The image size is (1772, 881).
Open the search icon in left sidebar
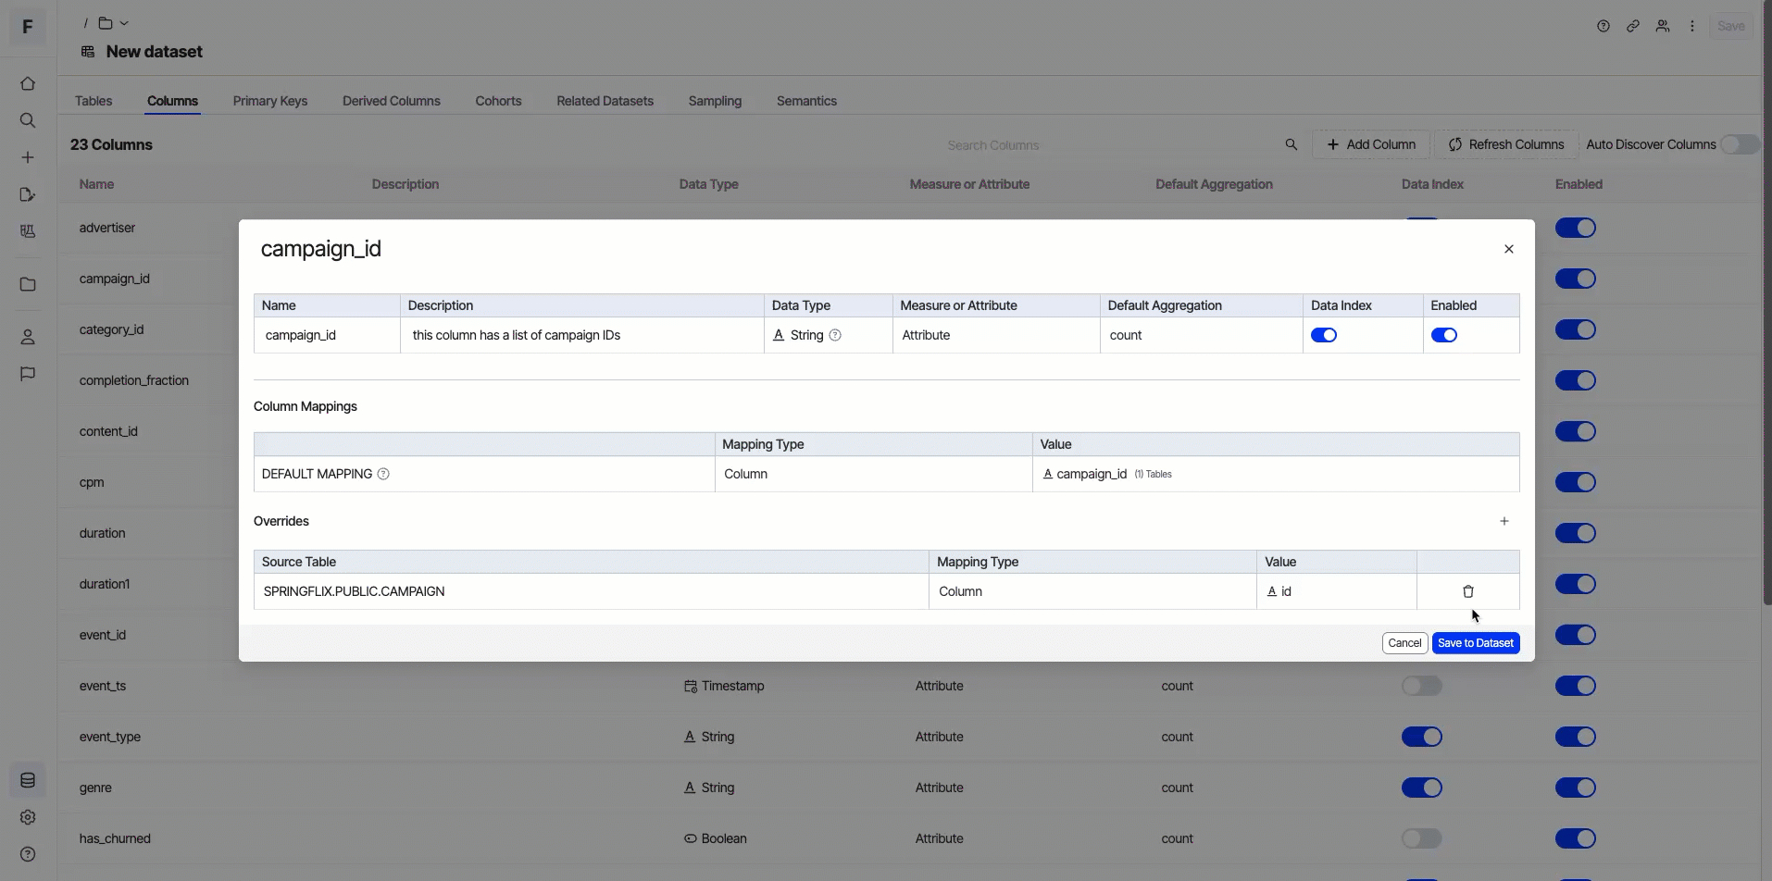click(28, 120)
